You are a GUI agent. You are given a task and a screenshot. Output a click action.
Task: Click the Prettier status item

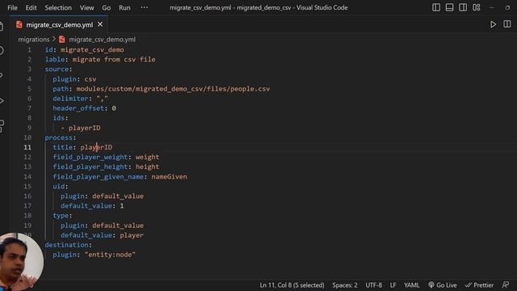pyautogui.click(x=479, y=285)
